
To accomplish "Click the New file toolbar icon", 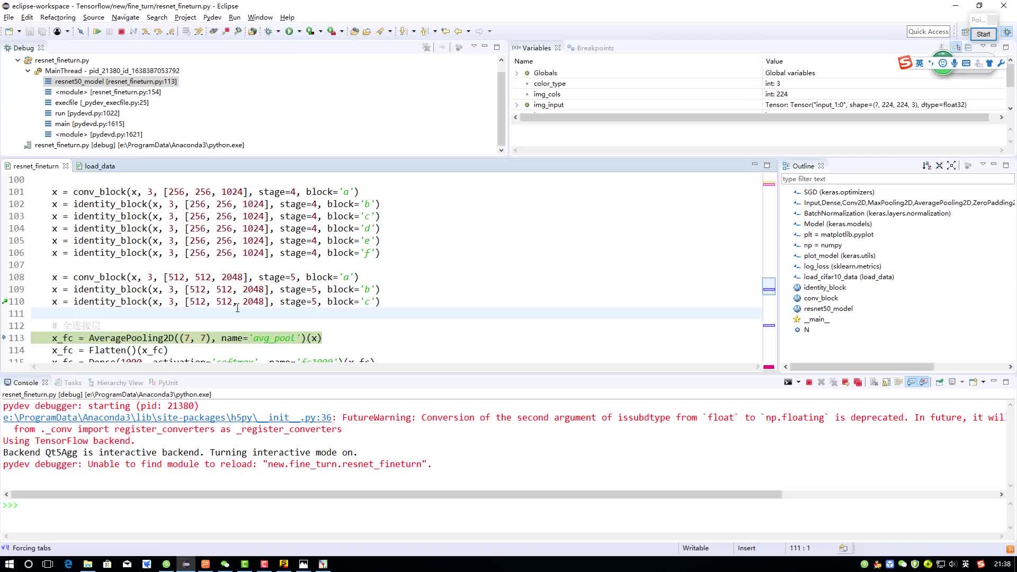I will [9, 32].
